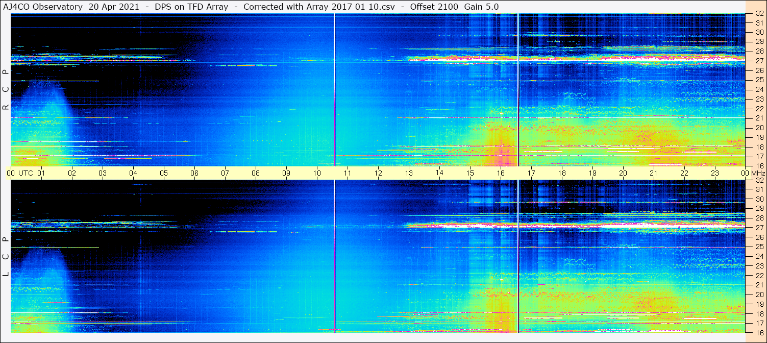
Task: Pick hour 06 on the time axis
Action: coord(194,173)
